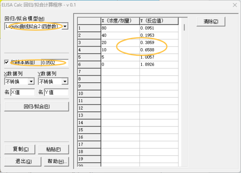Click the background value field 0.0502
The width and height of the screenshot is (241, 173).
[55, 63]
